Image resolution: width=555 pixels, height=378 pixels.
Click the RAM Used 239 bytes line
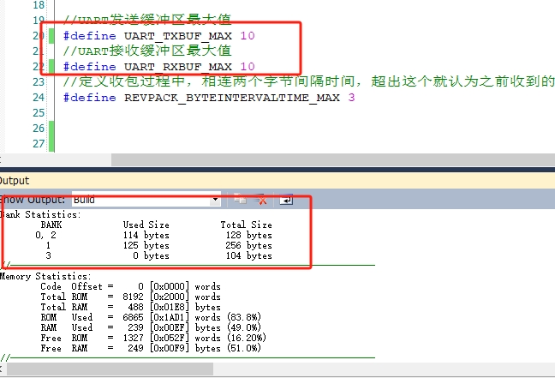pyautogui.click(x=151, y=327)
